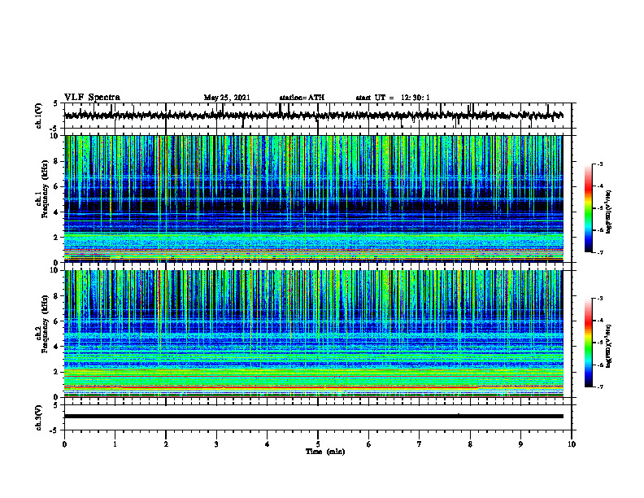Click the 'start UT = 12:30: 1' label

(x=393, y=98)
